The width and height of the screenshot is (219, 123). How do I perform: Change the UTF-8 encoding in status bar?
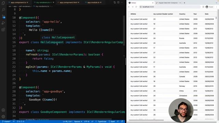click(x=87, y=122)
